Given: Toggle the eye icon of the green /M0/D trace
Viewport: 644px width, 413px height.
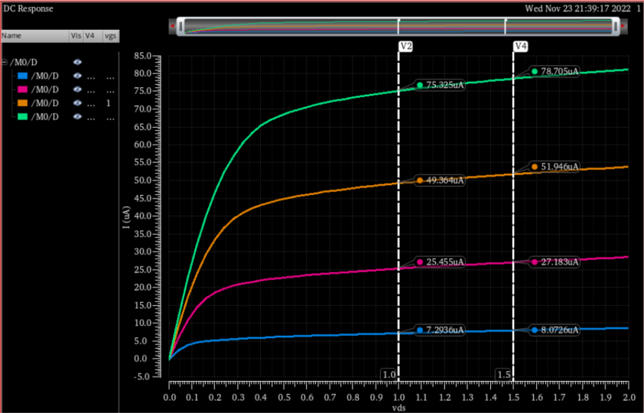Looking at the screenshot, I should click(x=77, y=116).
